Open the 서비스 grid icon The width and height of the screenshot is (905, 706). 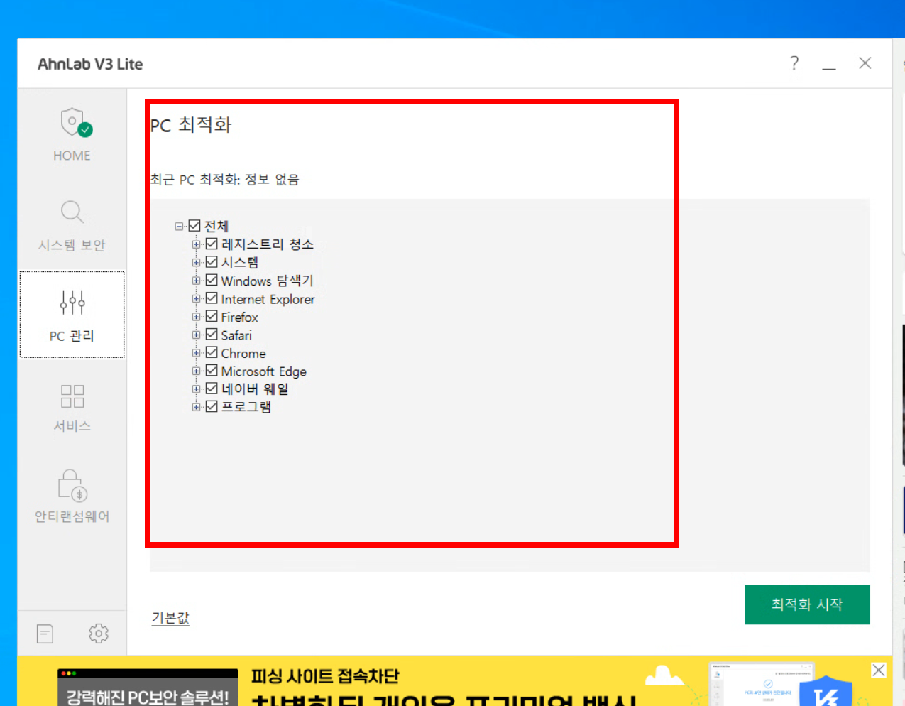pyautogui.click(x=72, y=396)
